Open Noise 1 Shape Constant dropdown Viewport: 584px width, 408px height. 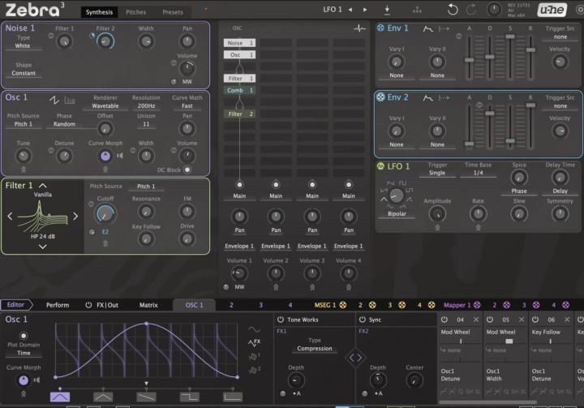pyautogui.click(x=24, y=73)
